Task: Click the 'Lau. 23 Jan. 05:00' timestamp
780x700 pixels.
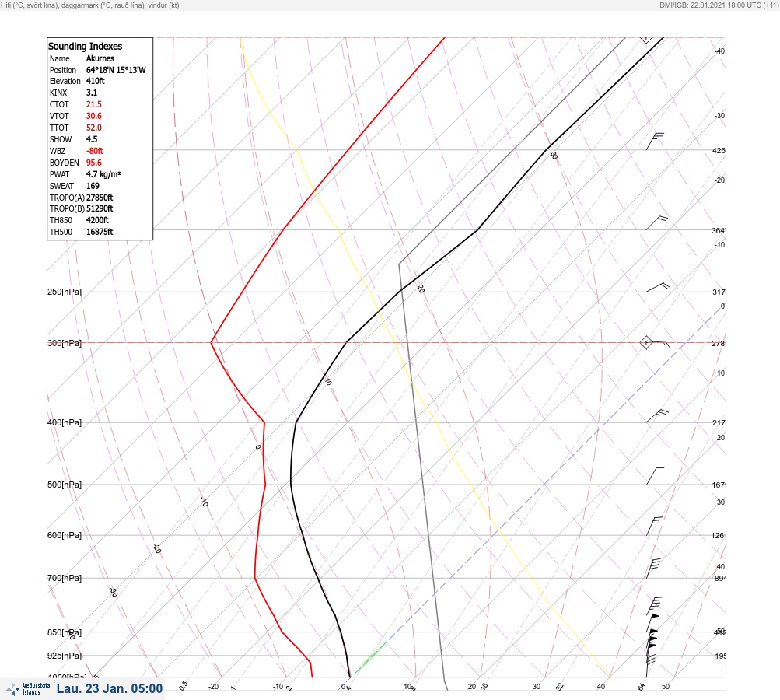Action: 110,689
